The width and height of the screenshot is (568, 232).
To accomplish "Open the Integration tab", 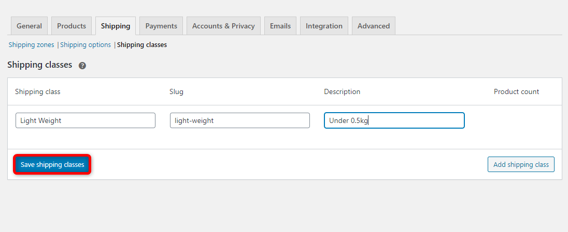I will pyautogui.click(x=324, y=26).
